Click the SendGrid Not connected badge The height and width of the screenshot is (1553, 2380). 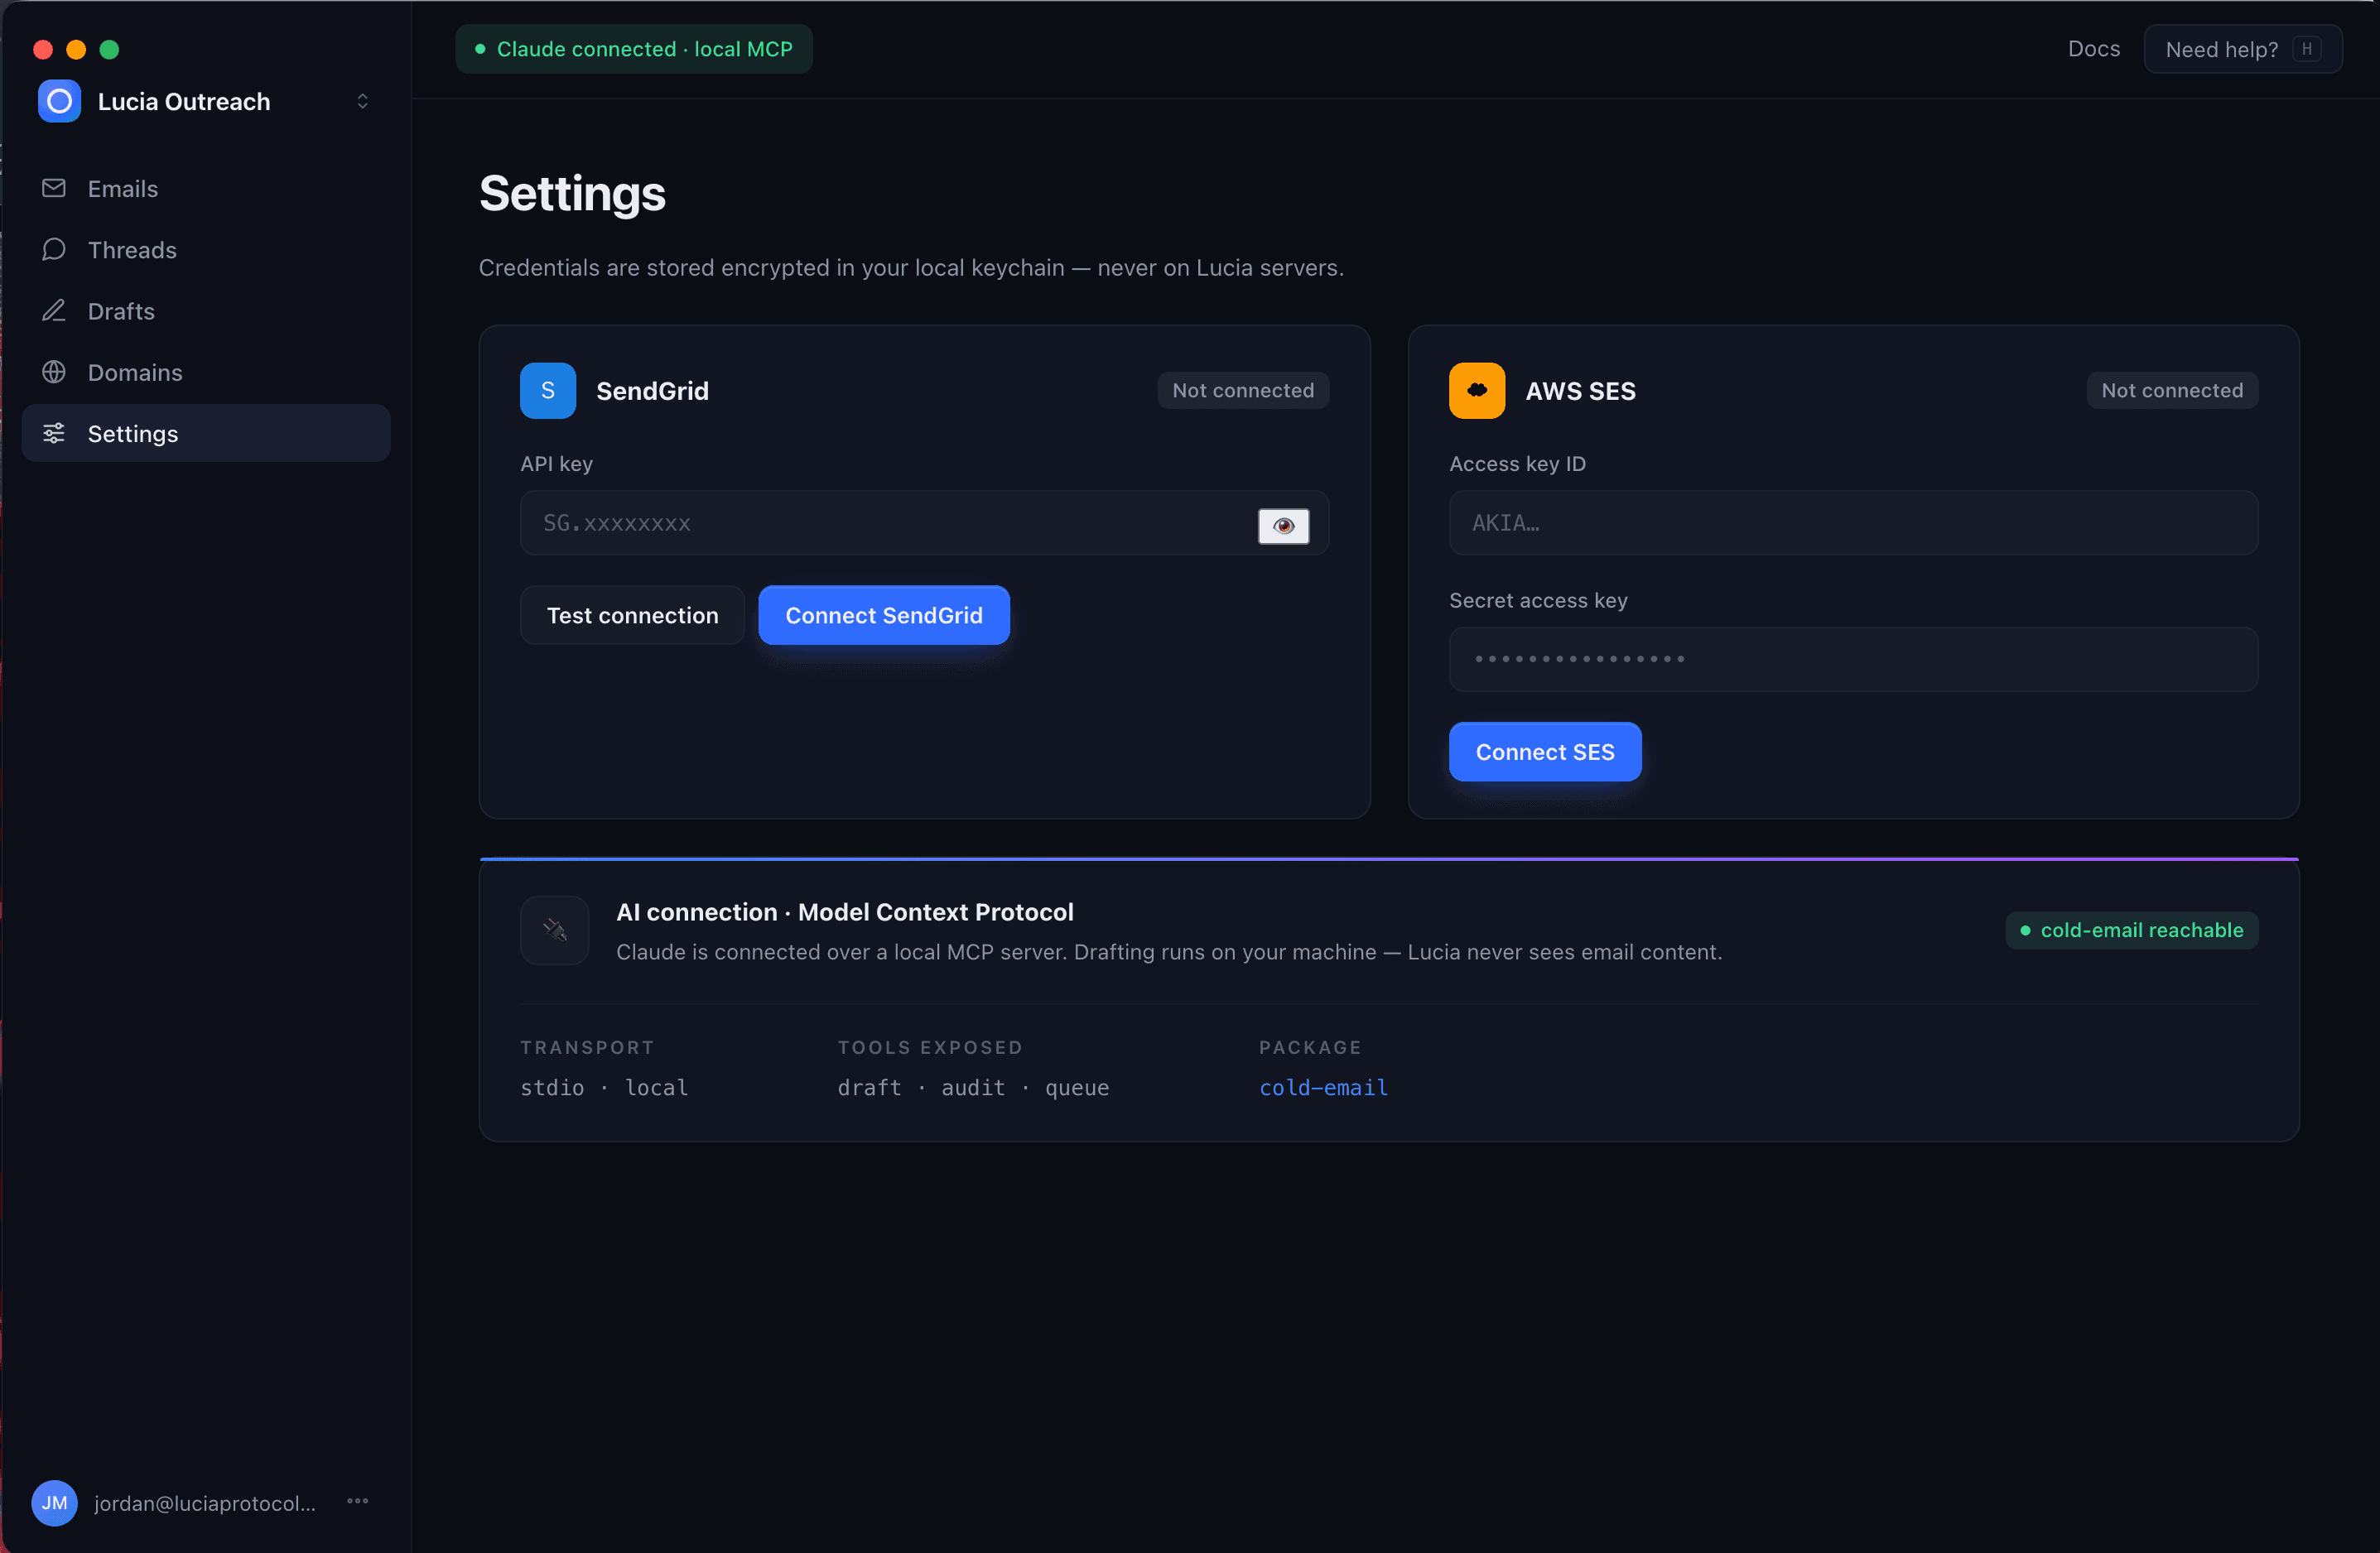pos(1243,391)
